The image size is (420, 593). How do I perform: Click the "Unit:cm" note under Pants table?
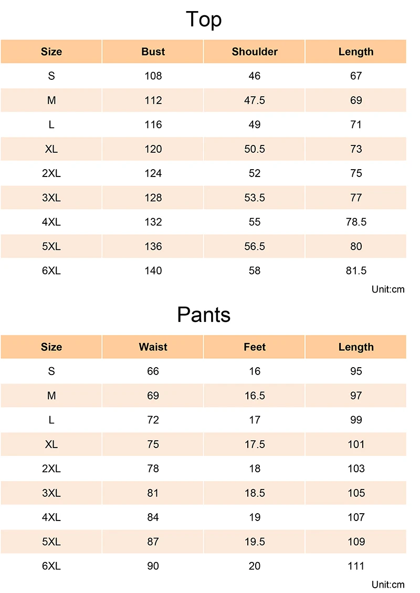tap(388, 585)
